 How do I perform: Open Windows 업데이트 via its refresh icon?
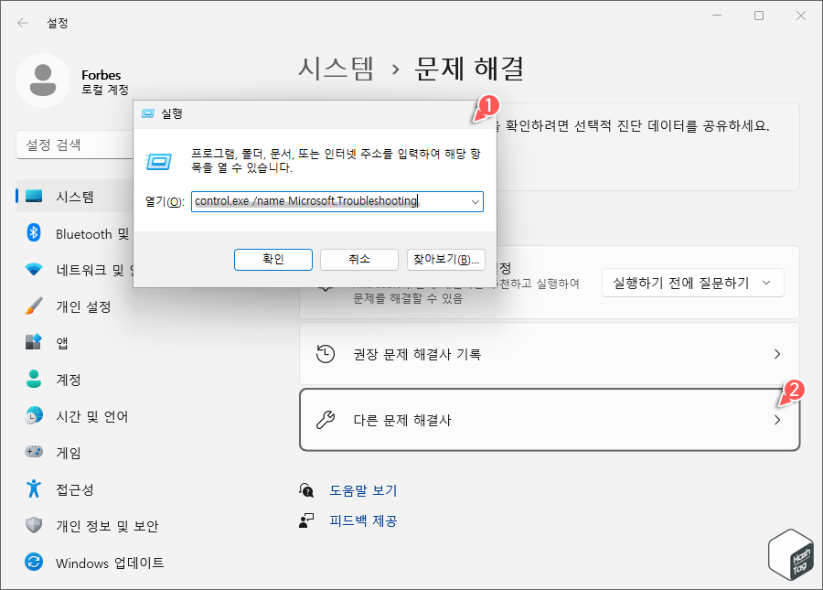(35, 563)
